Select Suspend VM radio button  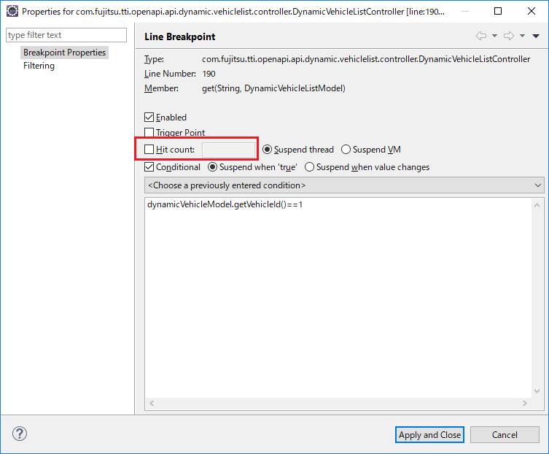pos(346,150)
